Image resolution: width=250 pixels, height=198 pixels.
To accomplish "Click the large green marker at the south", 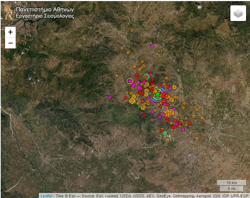I will [165, 133].
